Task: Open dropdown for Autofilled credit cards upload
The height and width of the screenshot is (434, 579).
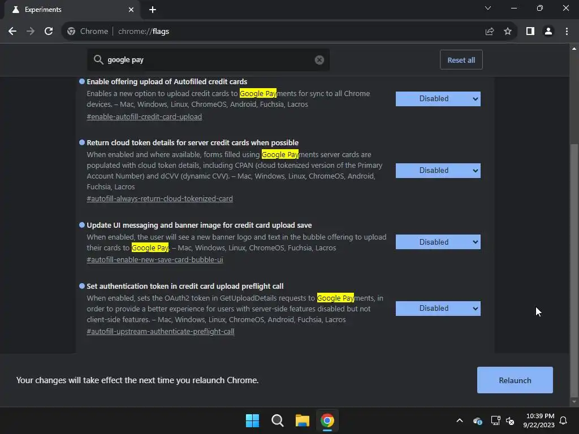Action: 438,99
